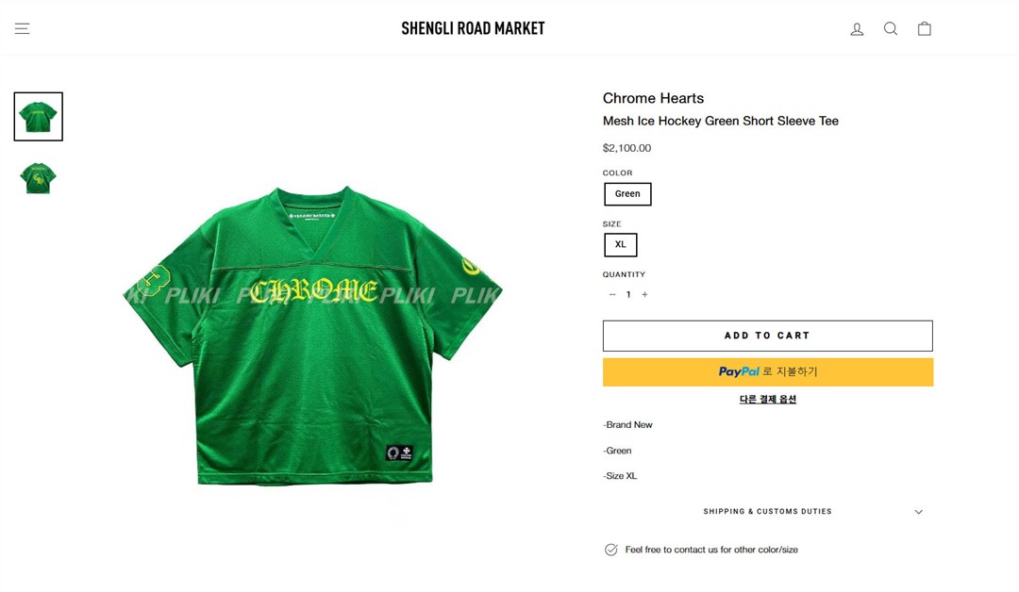Viewport: 1019px width, 592px height.
Task: Select the front view shirt thumbnail
Action: (x=39, y=117)
